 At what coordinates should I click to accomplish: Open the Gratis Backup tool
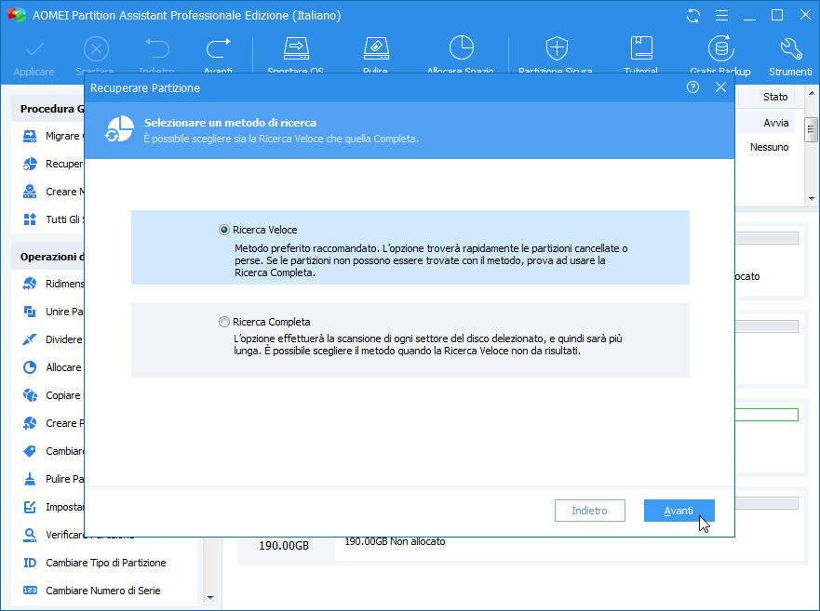click(720, 48)
